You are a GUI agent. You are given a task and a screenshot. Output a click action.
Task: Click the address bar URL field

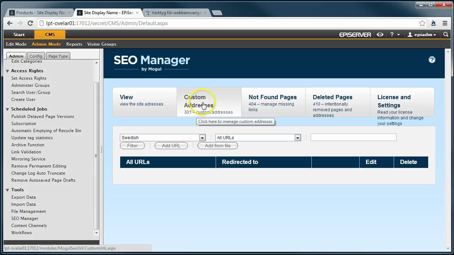pyautogui.click(x=227, y=23)
